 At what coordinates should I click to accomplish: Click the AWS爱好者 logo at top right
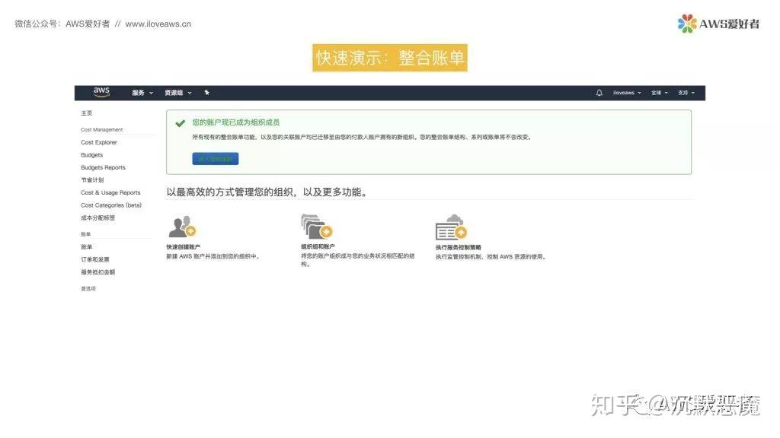[720, 23]
